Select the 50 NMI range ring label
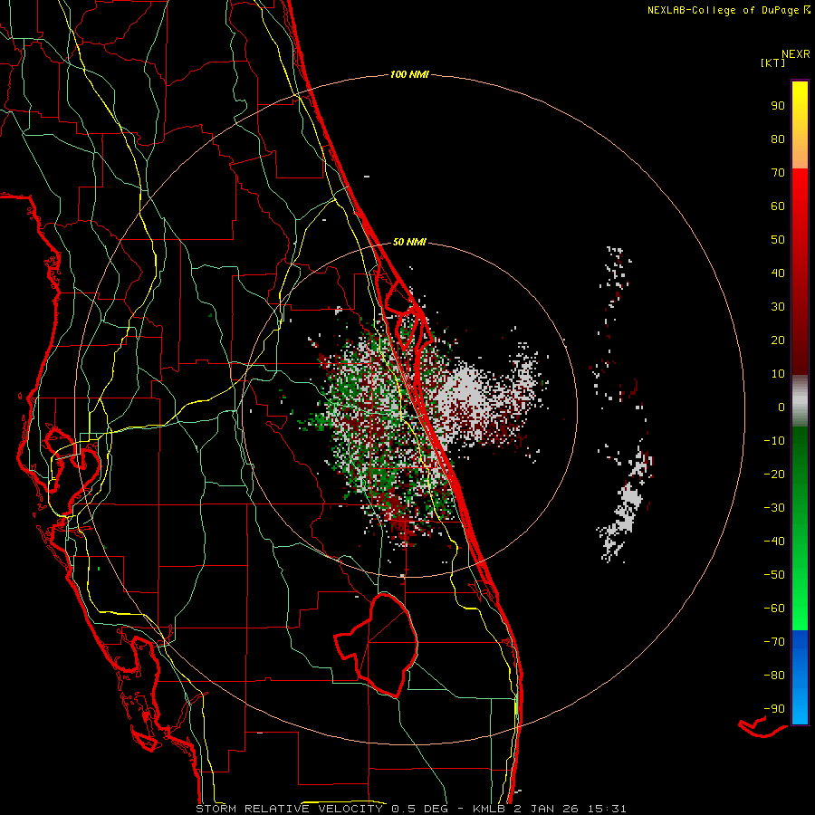Viewport: 815px width, 815px height. pos(409,242)
